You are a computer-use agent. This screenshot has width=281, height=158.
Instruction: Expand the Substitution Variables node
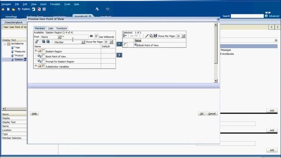(x=36, y=66)
